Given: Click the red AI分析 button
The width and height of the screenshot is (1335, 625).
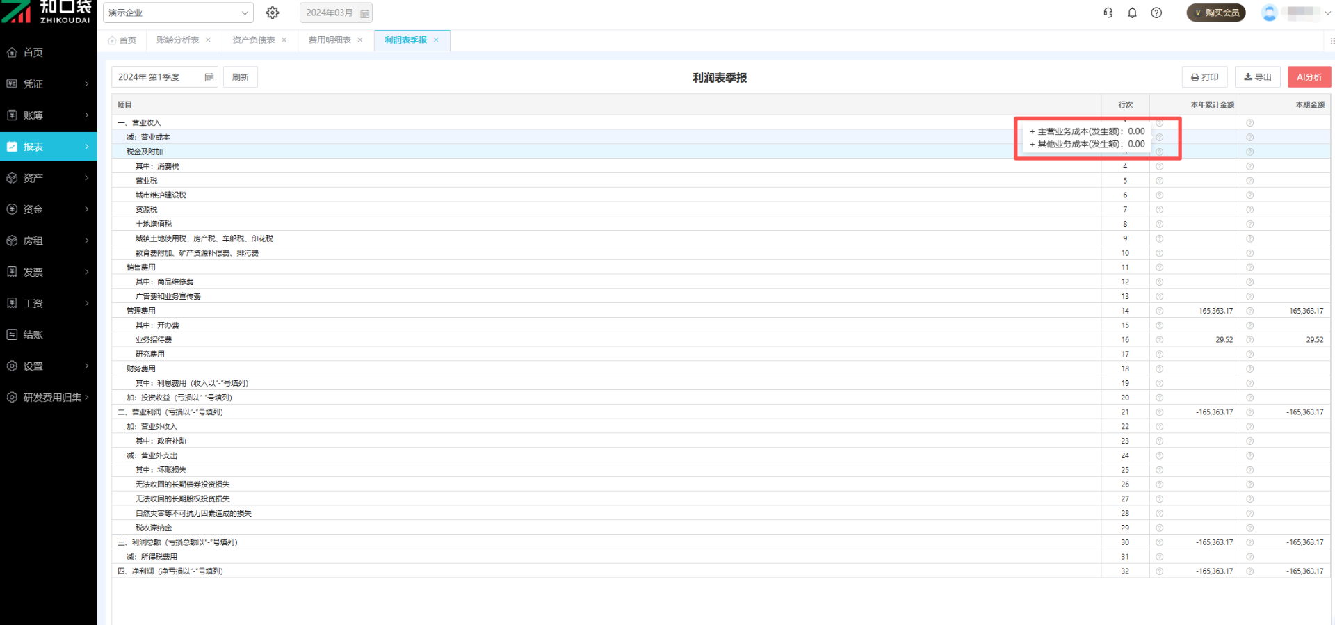Looking at the screenshot, I should pyautogui.click(x=1309, y=77).
